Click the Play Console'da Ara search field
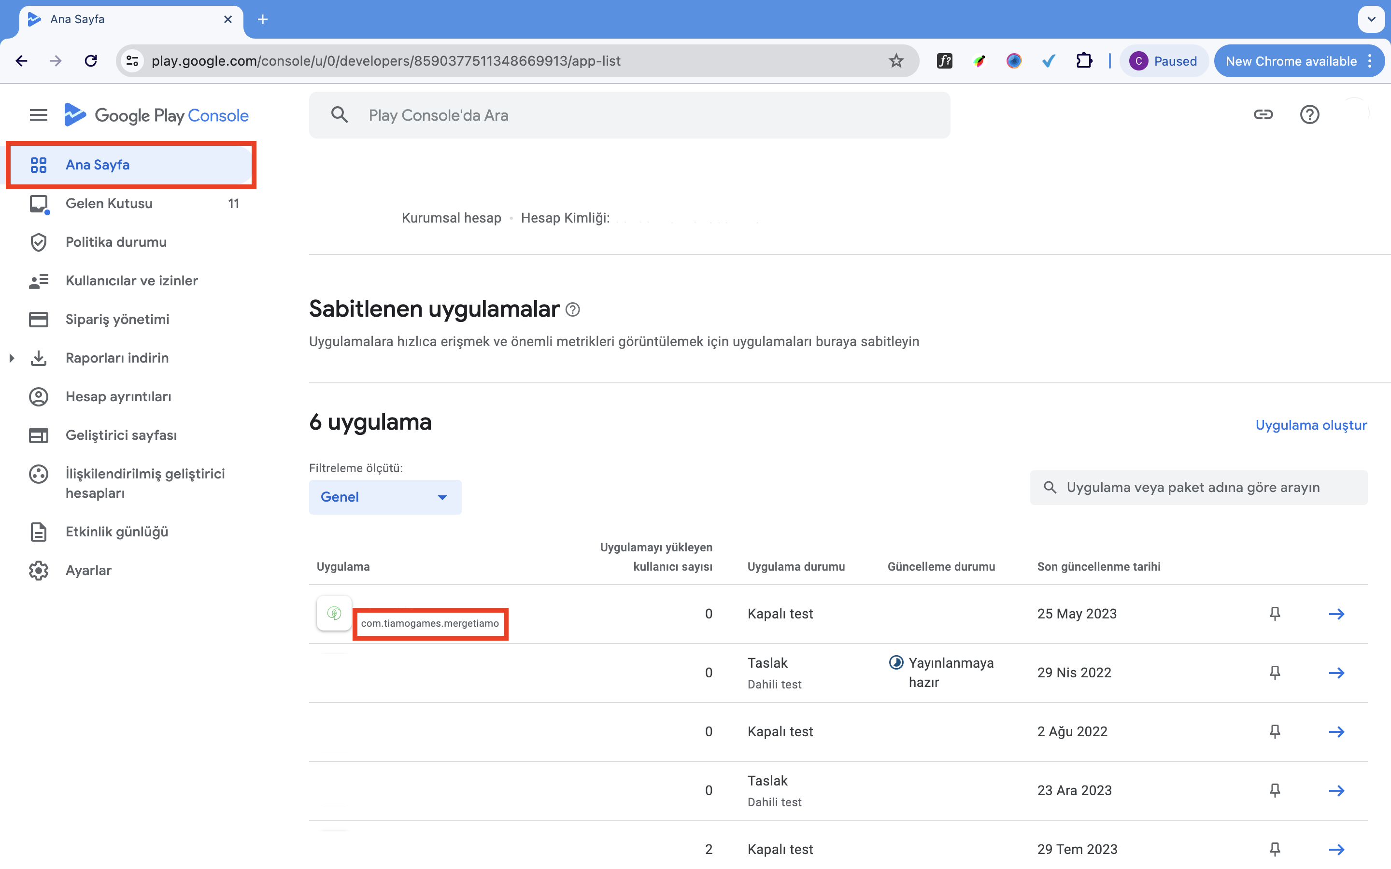Screen dimensions: 1391x869 629,115
